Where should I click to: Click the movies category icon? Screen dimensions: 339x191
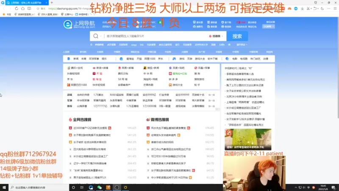(x=227, y=59)
